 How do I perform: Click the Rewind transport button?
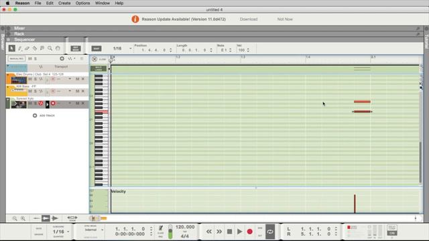[x=209, y=232]
